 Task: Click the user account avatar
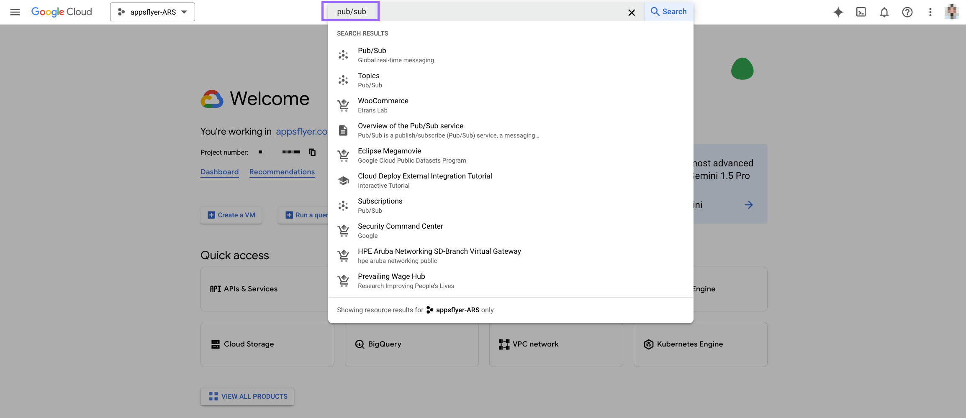(x=951, y=12)
